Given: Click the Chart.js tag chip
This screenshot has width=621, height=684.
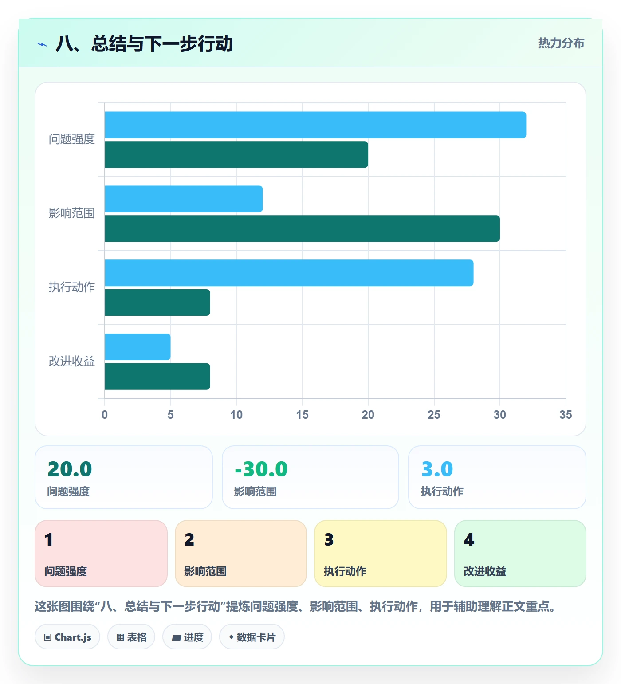Looking at the screenshot, I should pyautogui.click(x=67, y=637).
